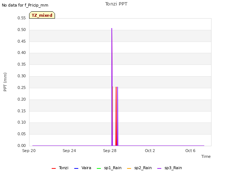Select the green sp1_Rain legend swatch
The image size is (233, 175).
pyautogui.click(x=99, y=168)
